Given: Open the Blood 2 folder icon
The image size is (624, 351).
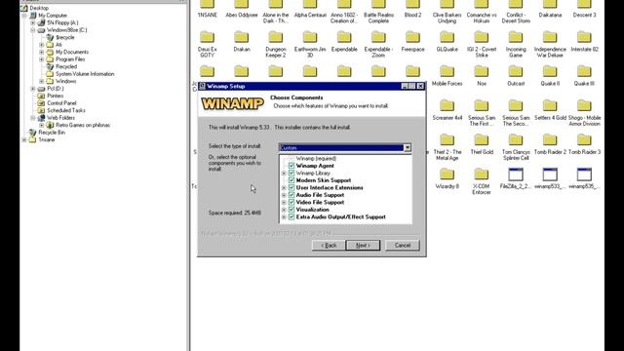Looking at the screenshot, I should (x=412, y=5).
